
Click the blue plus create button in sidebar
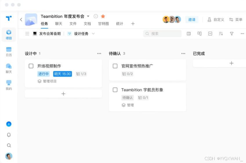[9, 124]
